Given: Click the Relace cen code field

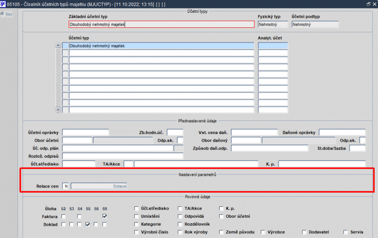Looking at the screenshot, I should [x=66, y=186].
